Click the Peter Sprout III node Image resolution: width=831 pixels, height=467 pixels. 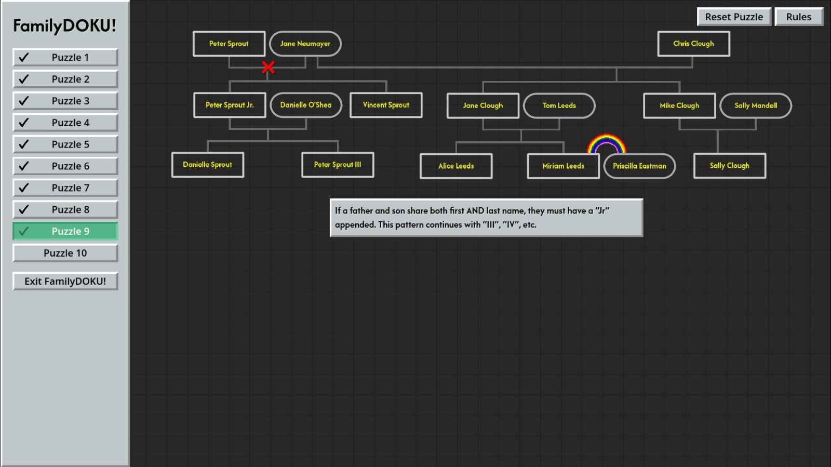click(338, 165)
